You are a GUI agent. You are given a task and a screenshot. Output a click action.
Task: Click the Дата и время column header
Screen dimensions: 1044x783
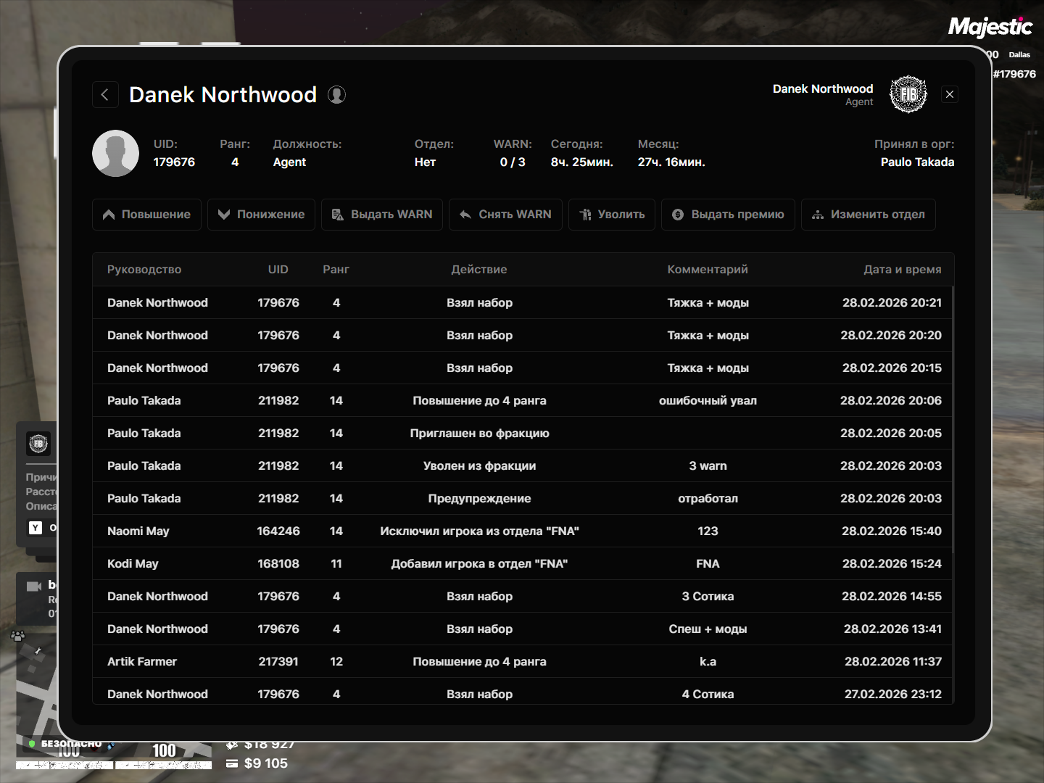[x=902, y=270]
